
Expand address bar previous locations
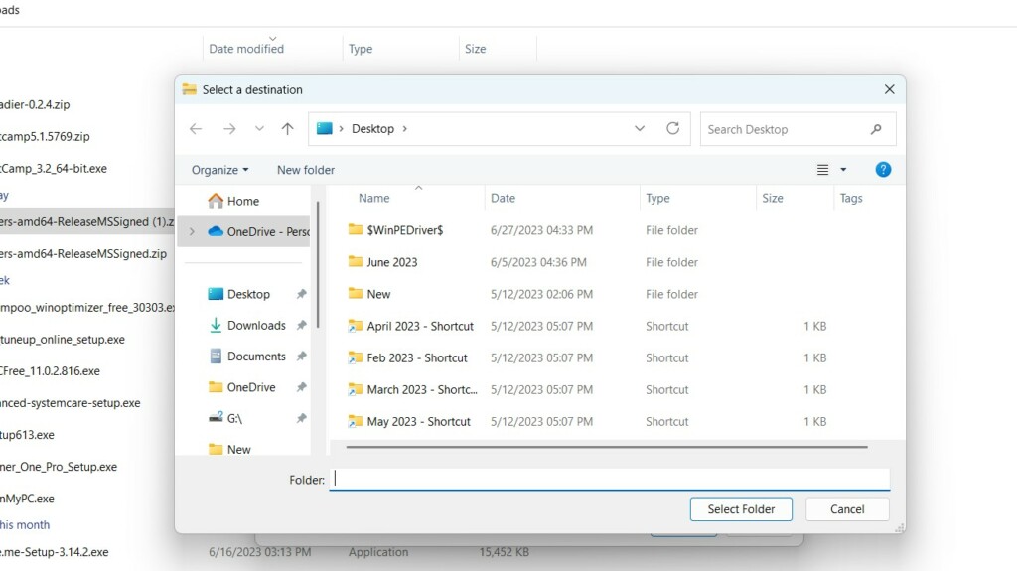click(640, 129)
